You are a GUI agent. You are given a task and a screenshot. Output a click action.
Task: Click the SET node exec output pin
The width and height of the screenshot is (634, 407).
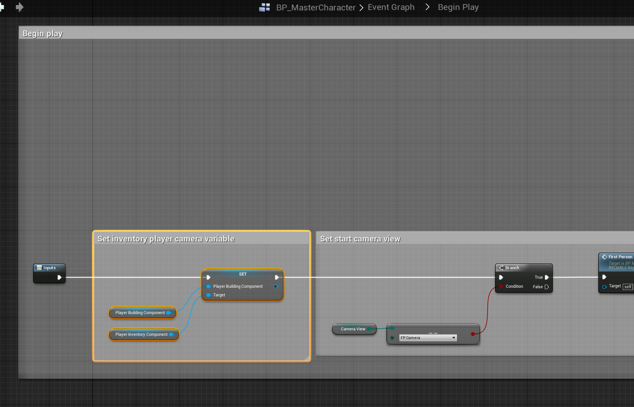coord(277,277)
